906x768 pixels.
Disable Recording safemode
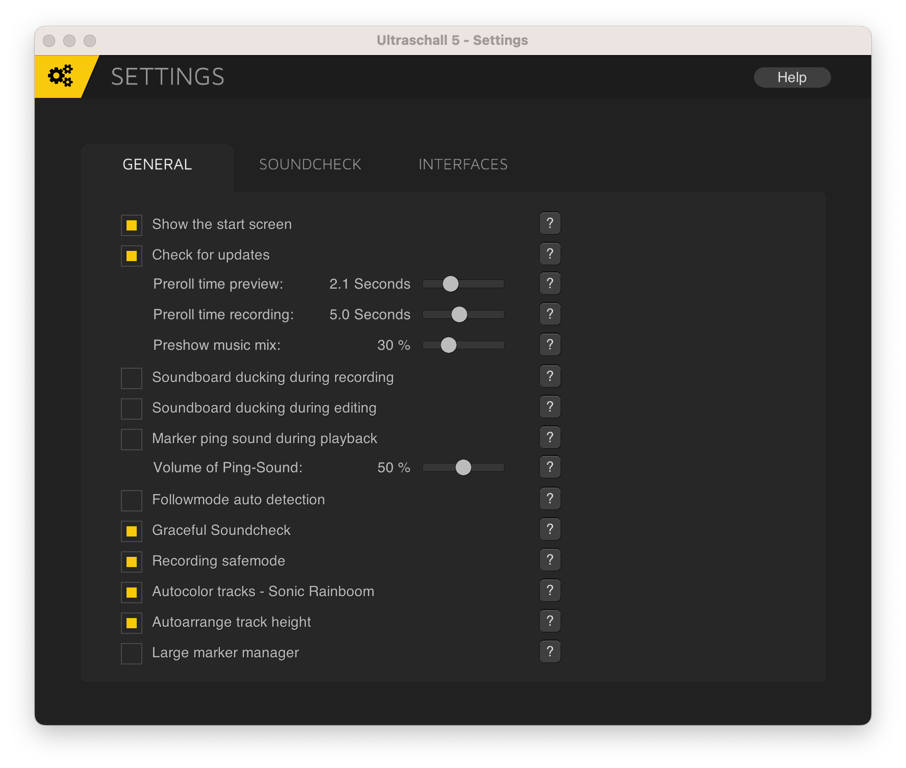point(132,562)
